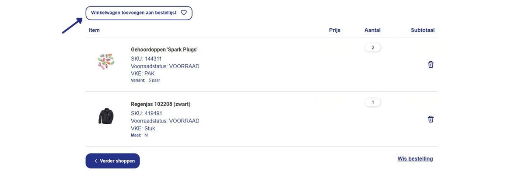The width and height of the screenshot is (525, 175).
Task: Select the quantity field showing 2
Action: coord(373,47)
